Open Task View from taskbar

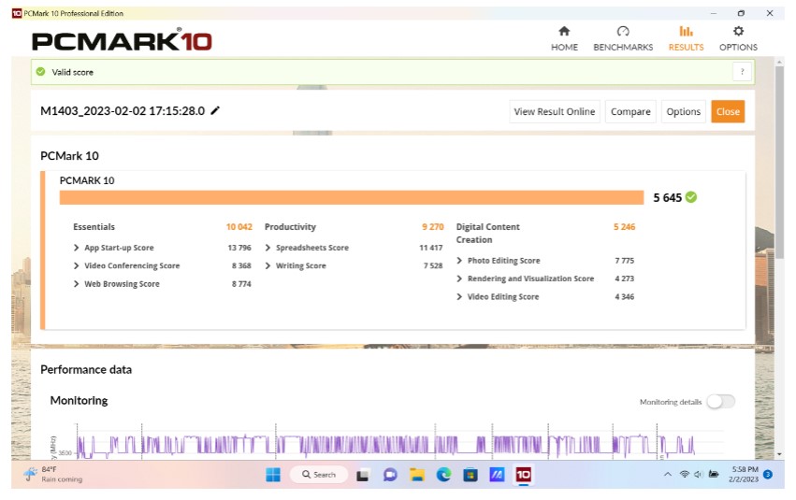[x=363, y=476]
